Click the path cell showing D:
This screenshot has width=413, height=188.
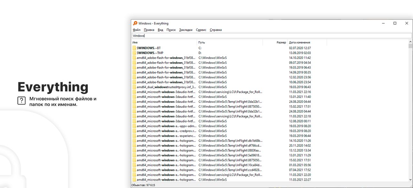pyautogui.click(x=200, y=53)
